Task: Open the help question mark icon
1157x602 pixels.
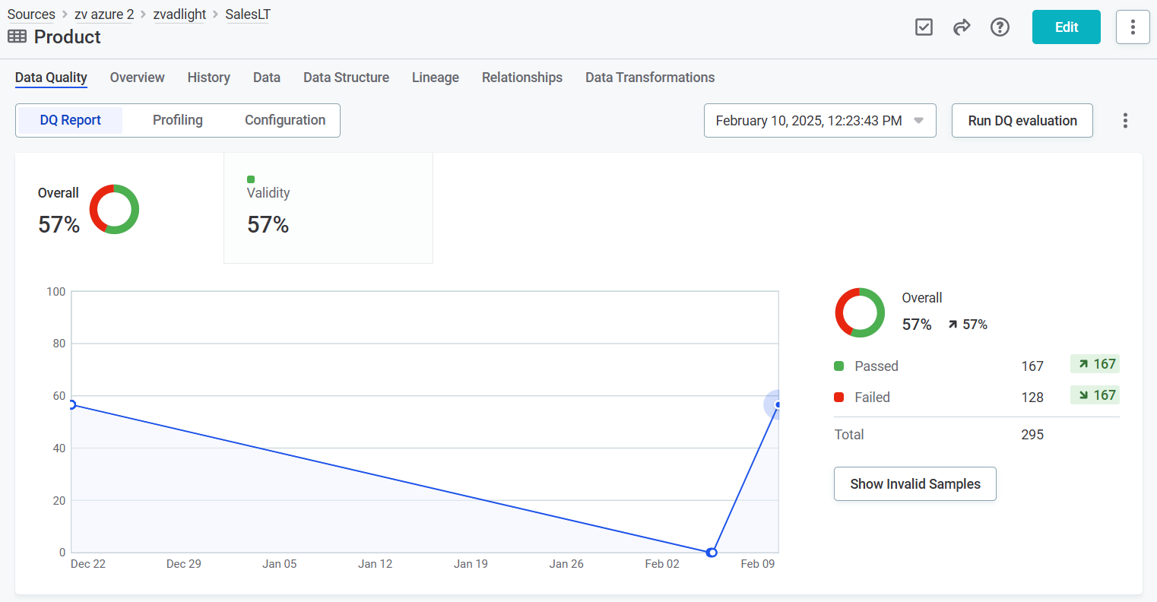Action: [x=1000, y=27]
